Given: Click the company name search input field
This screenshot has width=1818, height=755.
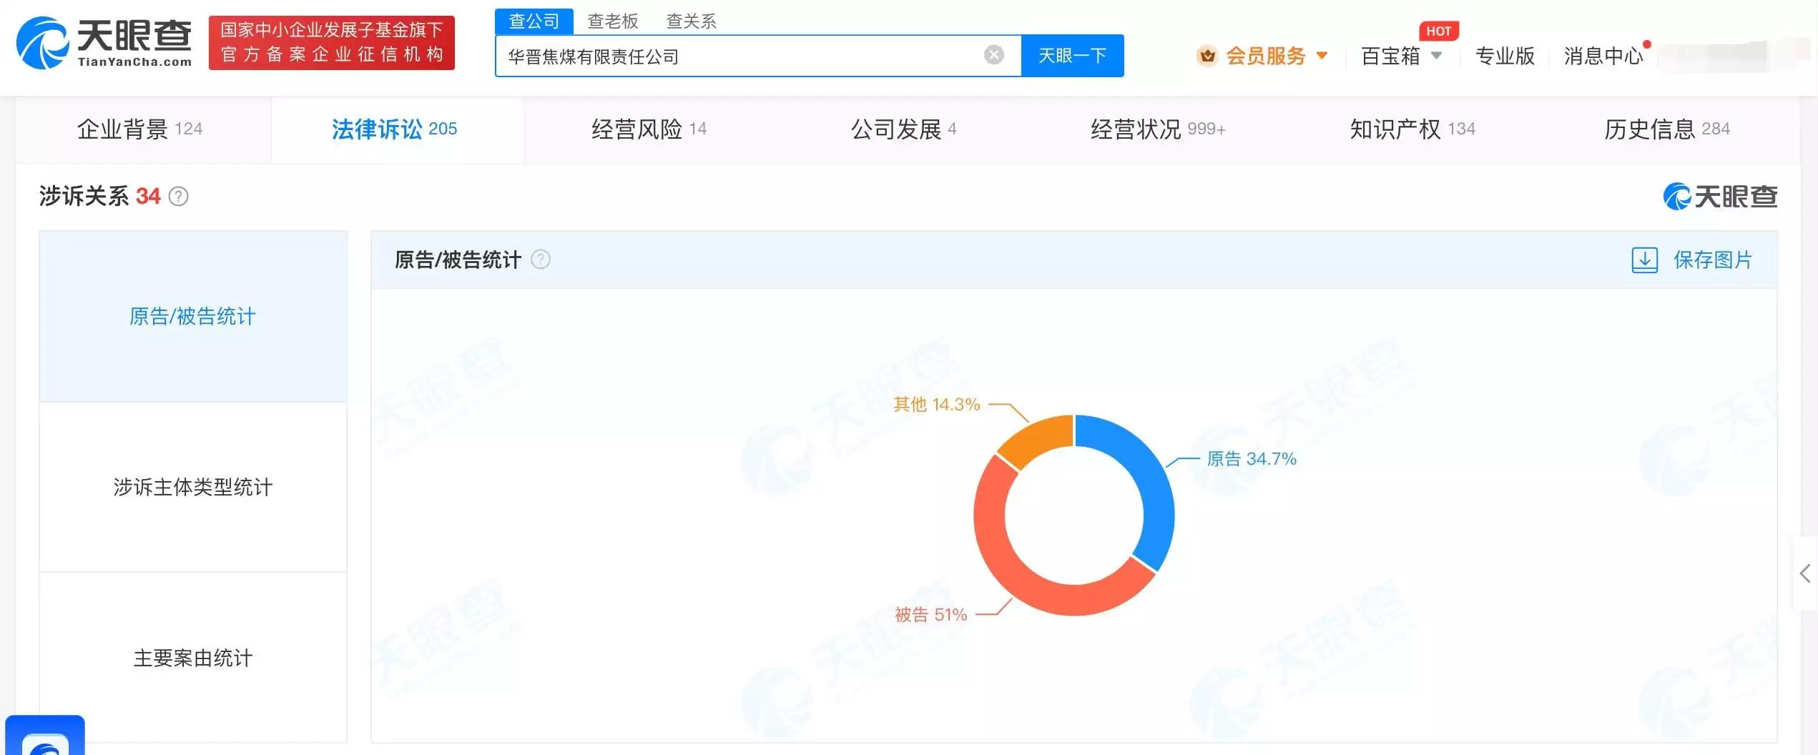Looking at the screenshot, I should tap(737, 56).
